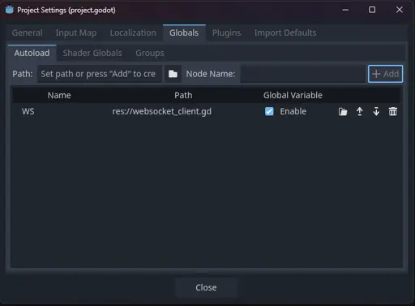Disable the WS global variable checkbox
Screen dimensions: 415x306
pos(269,111)
